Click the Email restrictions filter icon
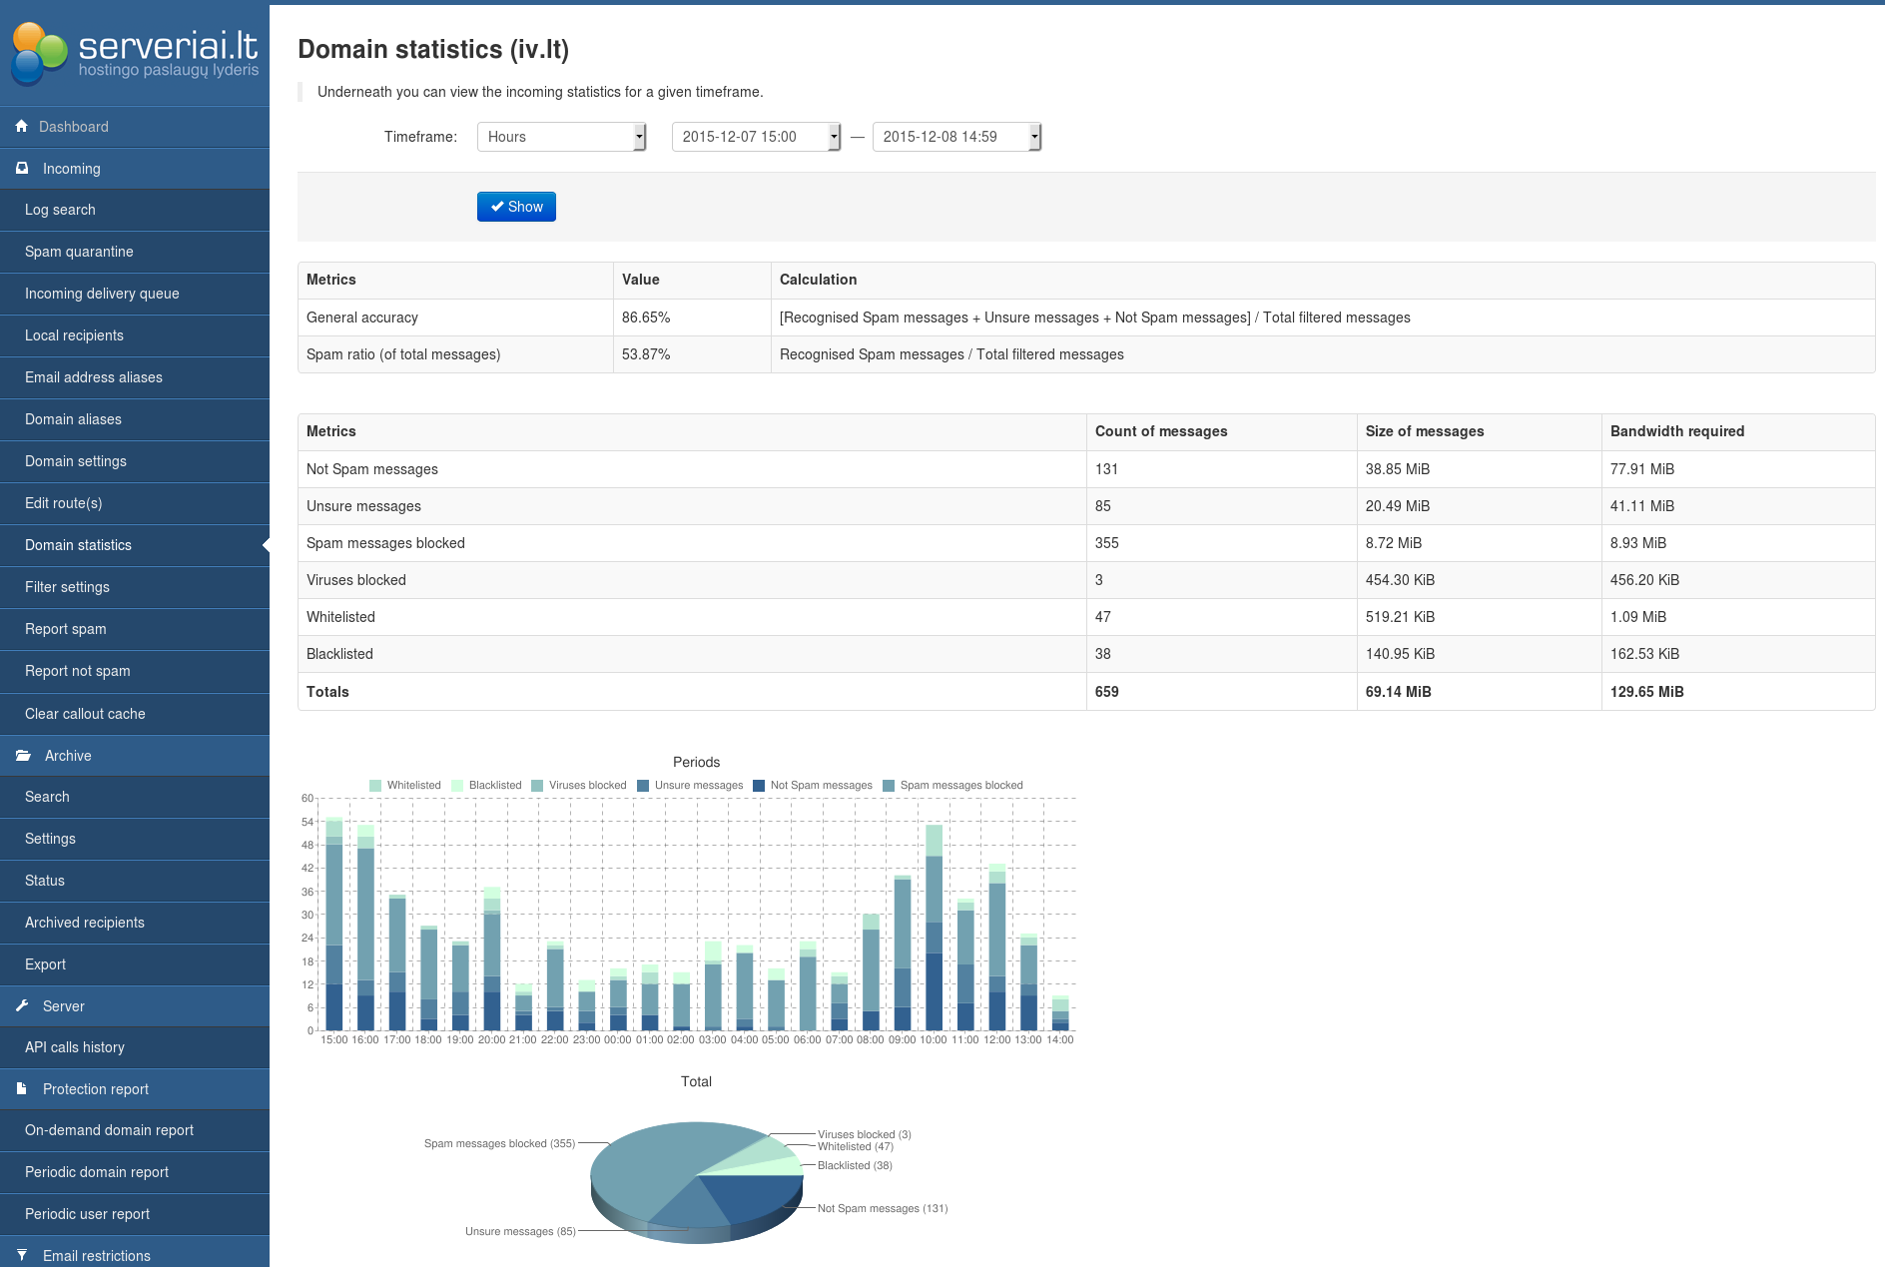 pyautogui.click(x=22, y=1256)
